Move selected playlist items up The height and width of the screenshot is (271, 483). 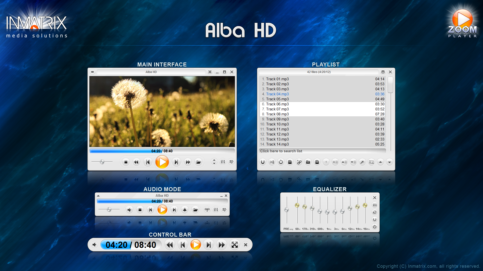coord(344,162)
